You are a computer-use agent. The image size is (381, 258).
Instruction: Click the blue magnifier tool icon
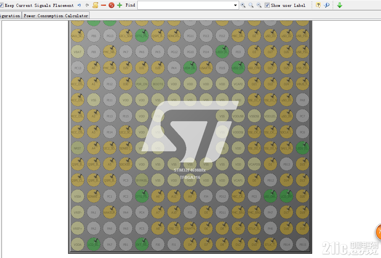(327, 5)
